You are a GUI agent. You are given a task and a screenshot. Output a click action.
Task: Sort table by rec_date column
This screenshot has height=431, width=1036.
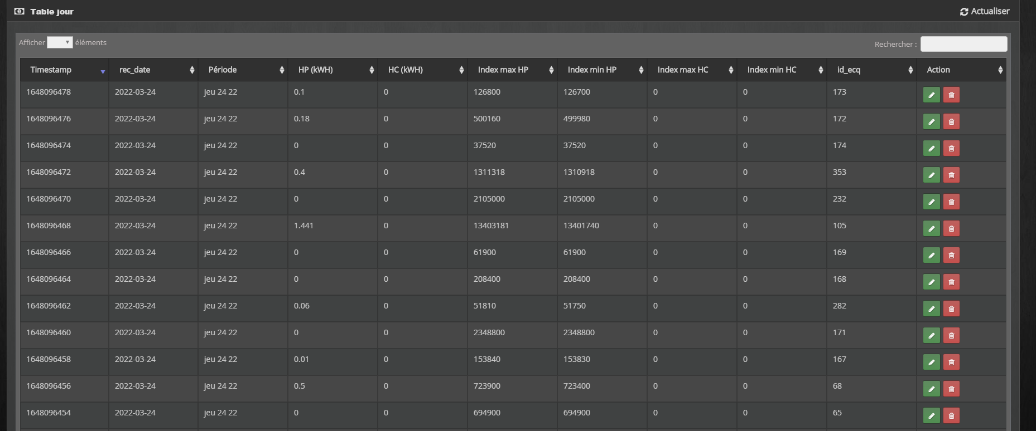(153, 70)
